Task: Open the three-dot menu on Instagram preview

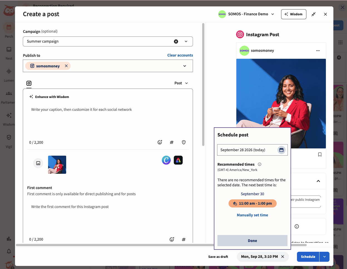Action: coord(318,51)
